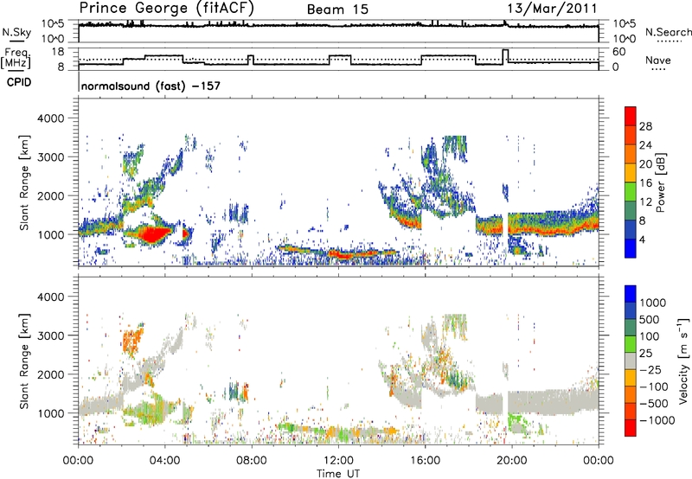
Task: Click the 'Beam 15' label
Action: 337,10
